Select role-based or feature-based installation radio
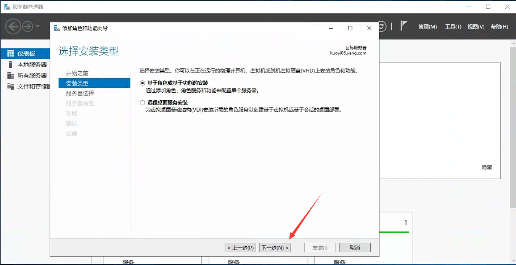The height and width of the screenshot is (265, 516). click(143, 83)
